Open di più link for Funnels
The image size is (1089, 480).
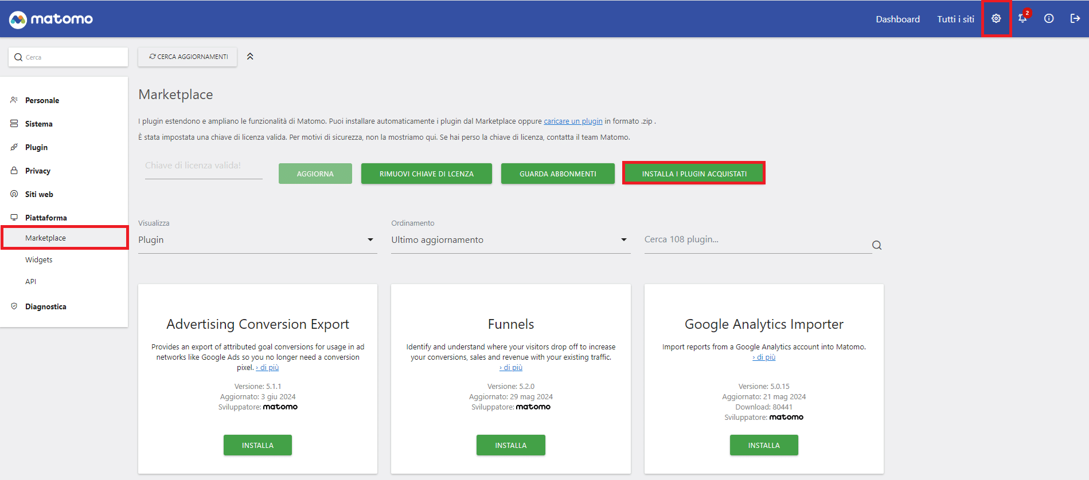(x=511, y=367)
